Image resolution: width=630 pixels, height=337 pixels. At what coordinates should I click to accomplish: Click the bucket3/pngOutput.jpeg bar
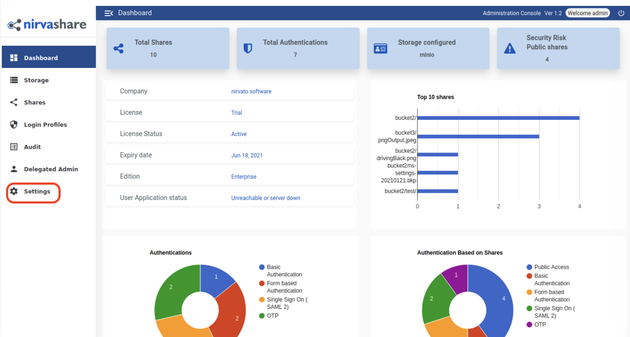(x=478, y=136)
